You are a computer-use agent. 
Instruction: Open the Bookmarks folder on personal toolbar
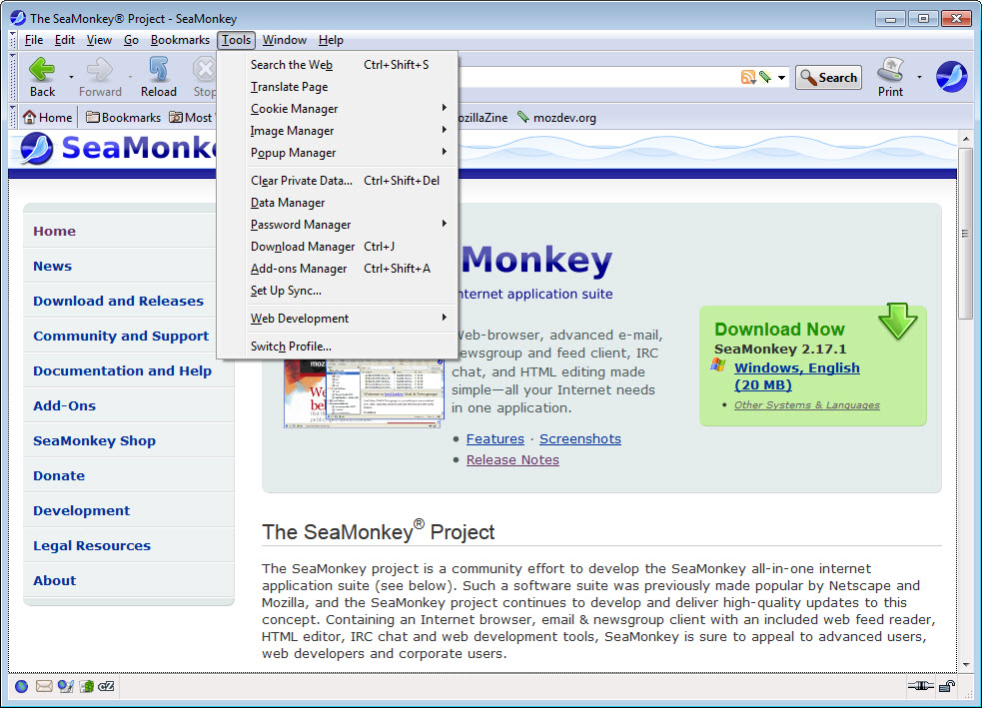[x=124, y=117]
